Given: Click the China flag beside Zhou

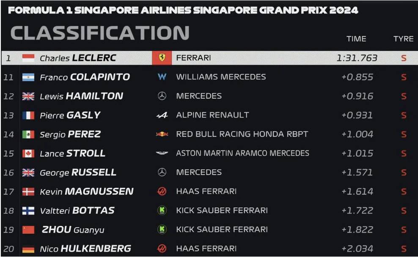Looking at the screenshot, I should click(x=28, y=230).
